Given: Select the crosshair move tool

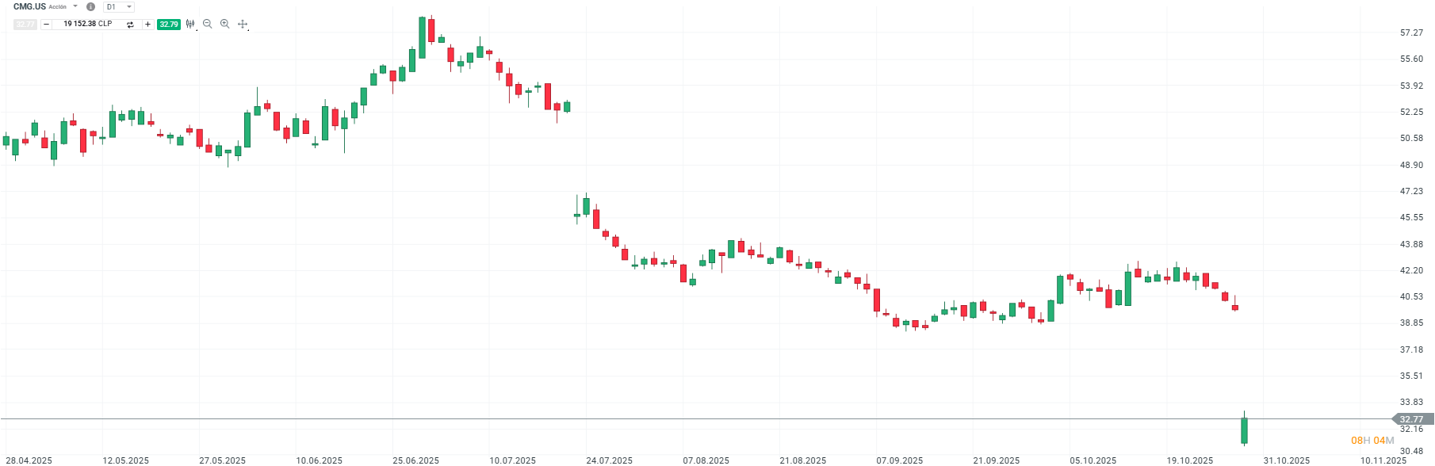Looking at the screenshot, I should 243,25.
